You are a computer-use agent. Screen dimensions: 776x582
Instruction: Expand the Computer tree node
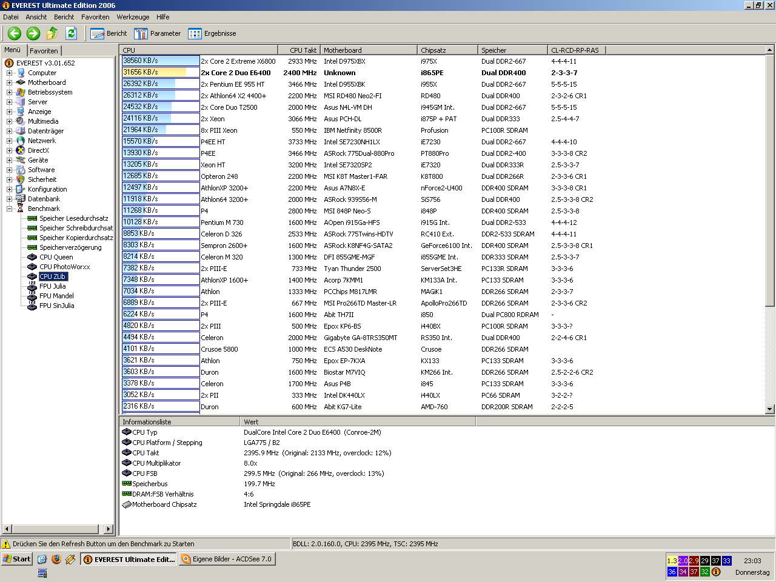(10, 73)
